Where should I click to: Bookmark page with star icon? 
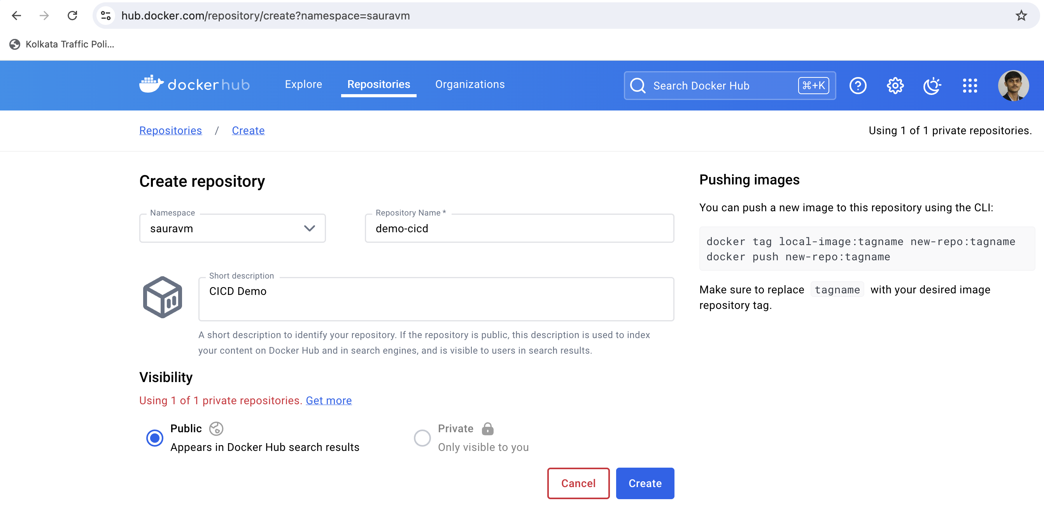pyautogui.click(x=1021, y=16)
